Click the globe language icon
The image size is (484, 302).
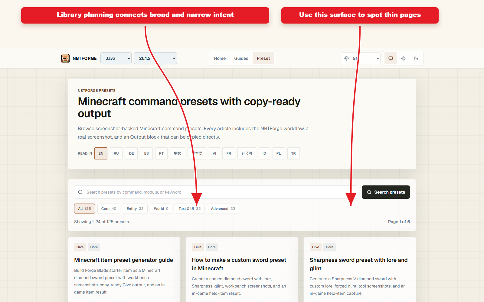coord(347,58)
